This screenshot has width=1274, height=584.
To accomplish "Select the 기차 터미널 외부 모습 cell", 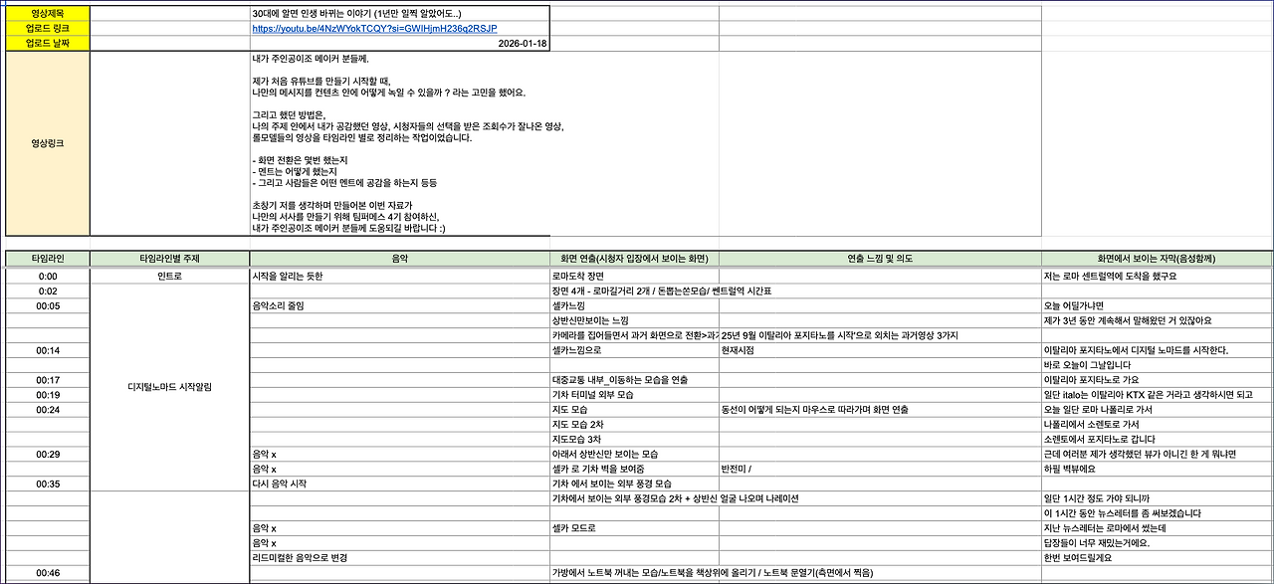I will (634, 395).
